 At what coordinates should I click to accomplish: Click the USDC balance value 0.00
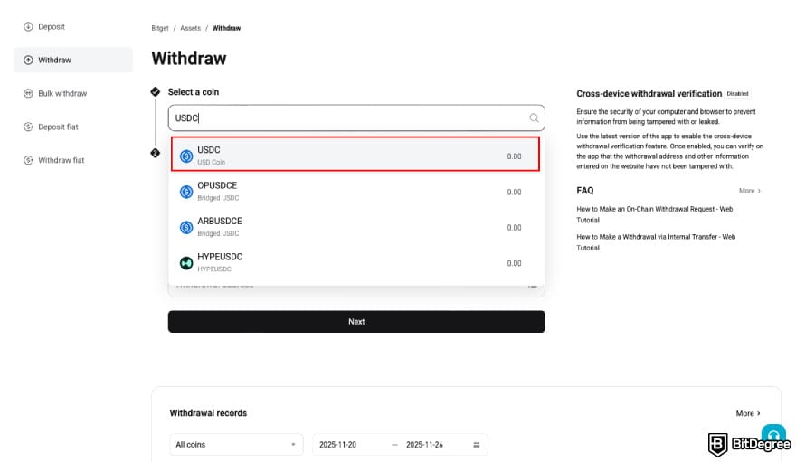514,156
